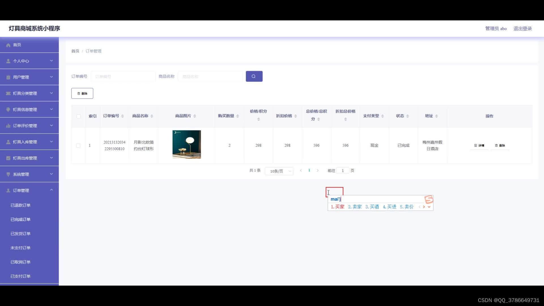Open 已退款订单 submenu item

tap(20, 205)
